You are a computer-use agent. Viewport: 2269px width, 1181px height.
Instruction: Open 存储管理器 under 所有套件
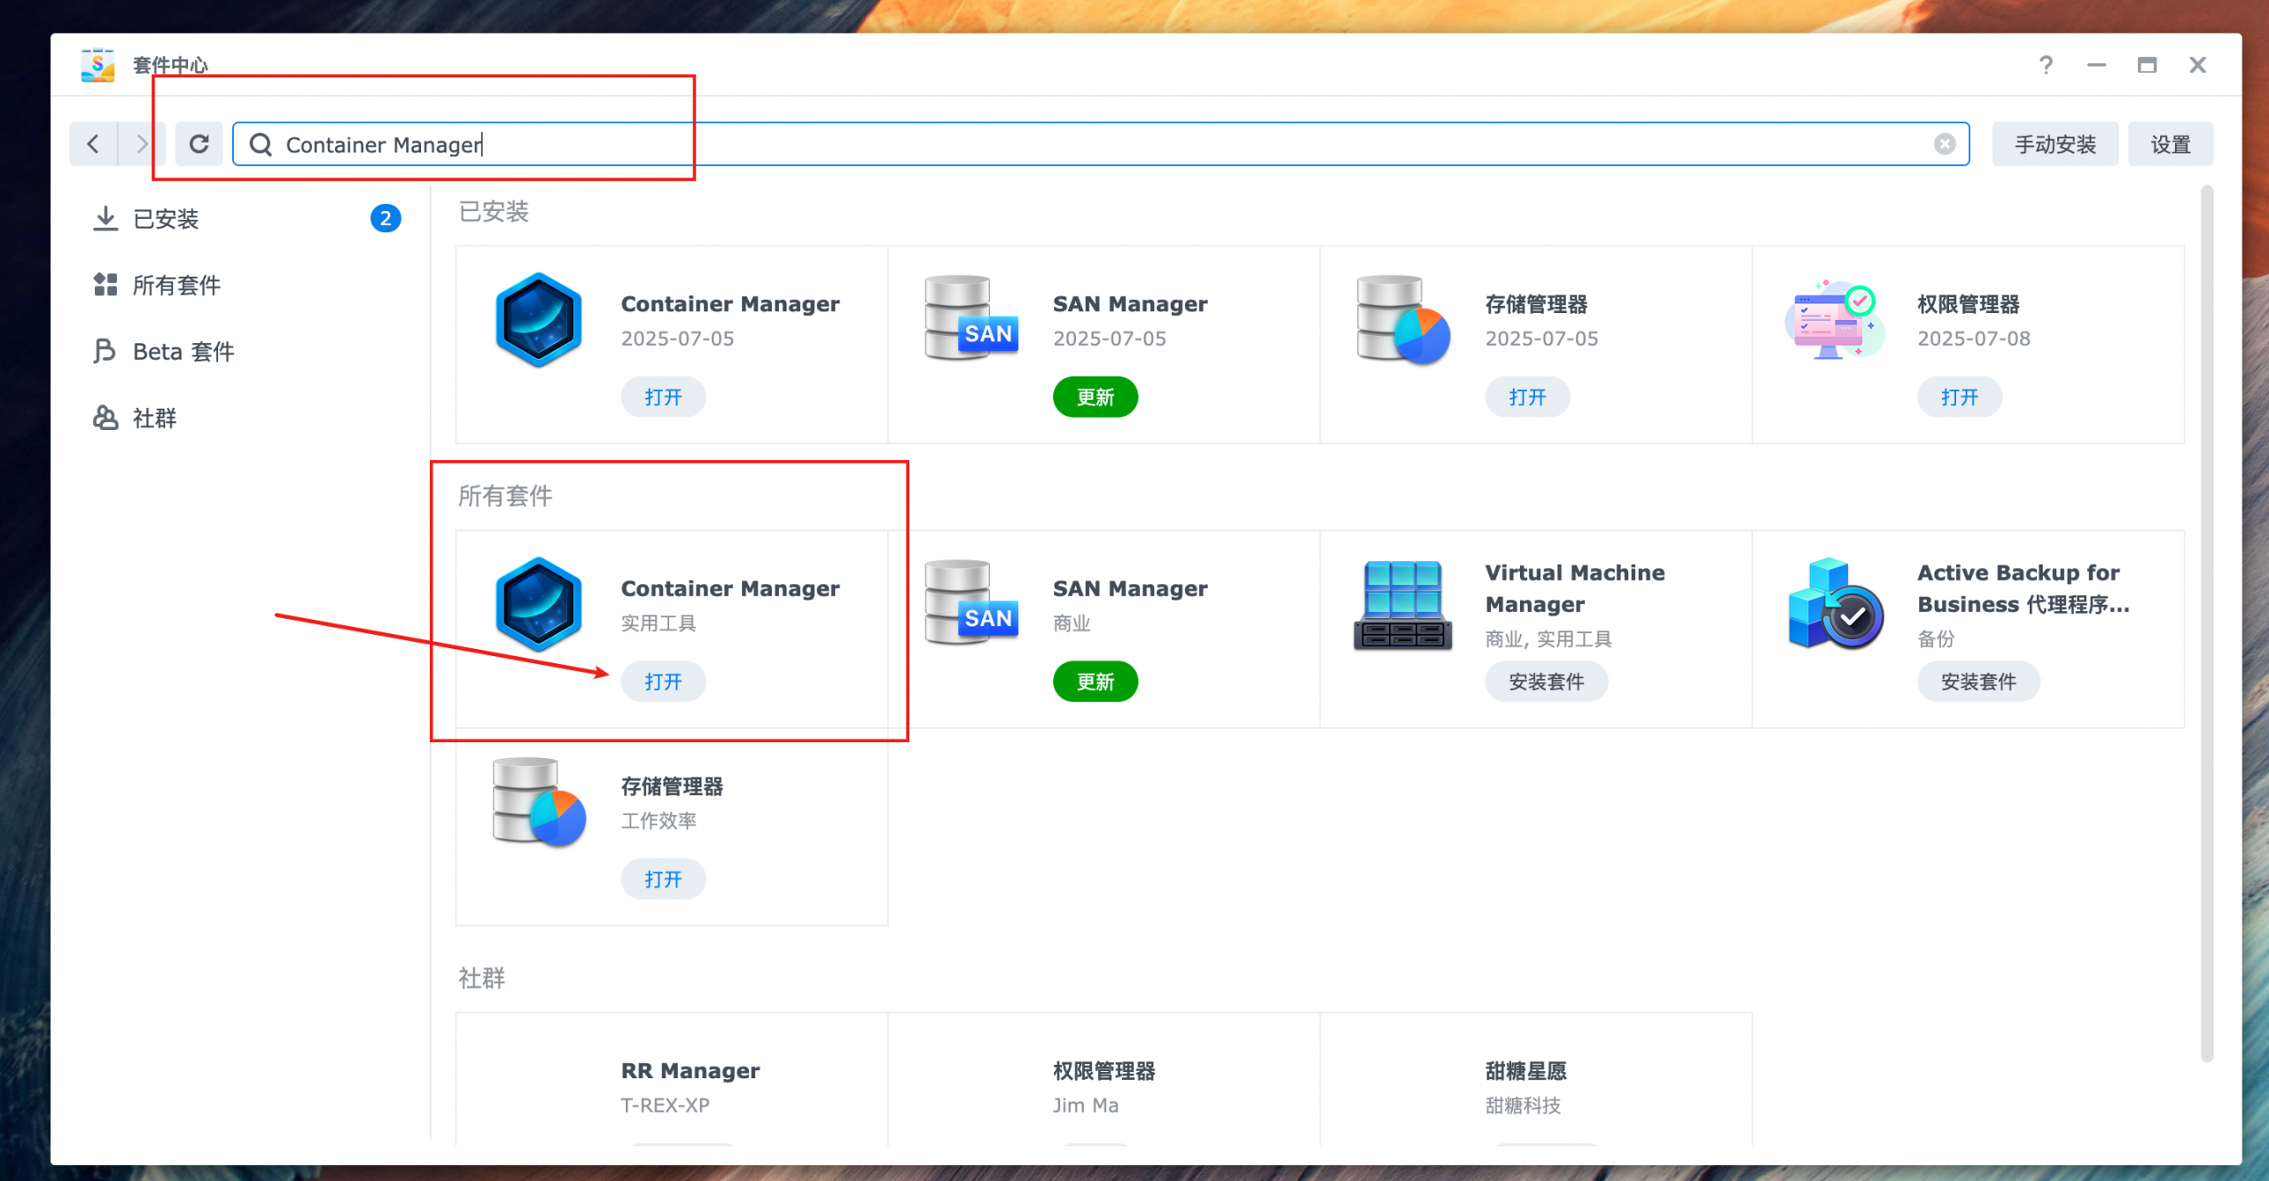click(663, 879)
